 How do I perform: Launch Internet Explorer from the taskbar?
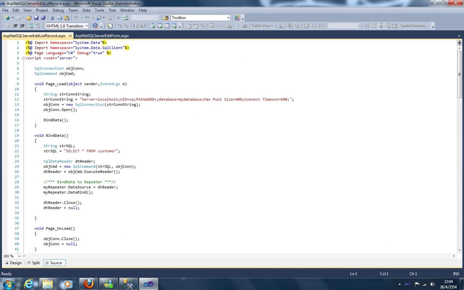29,284
